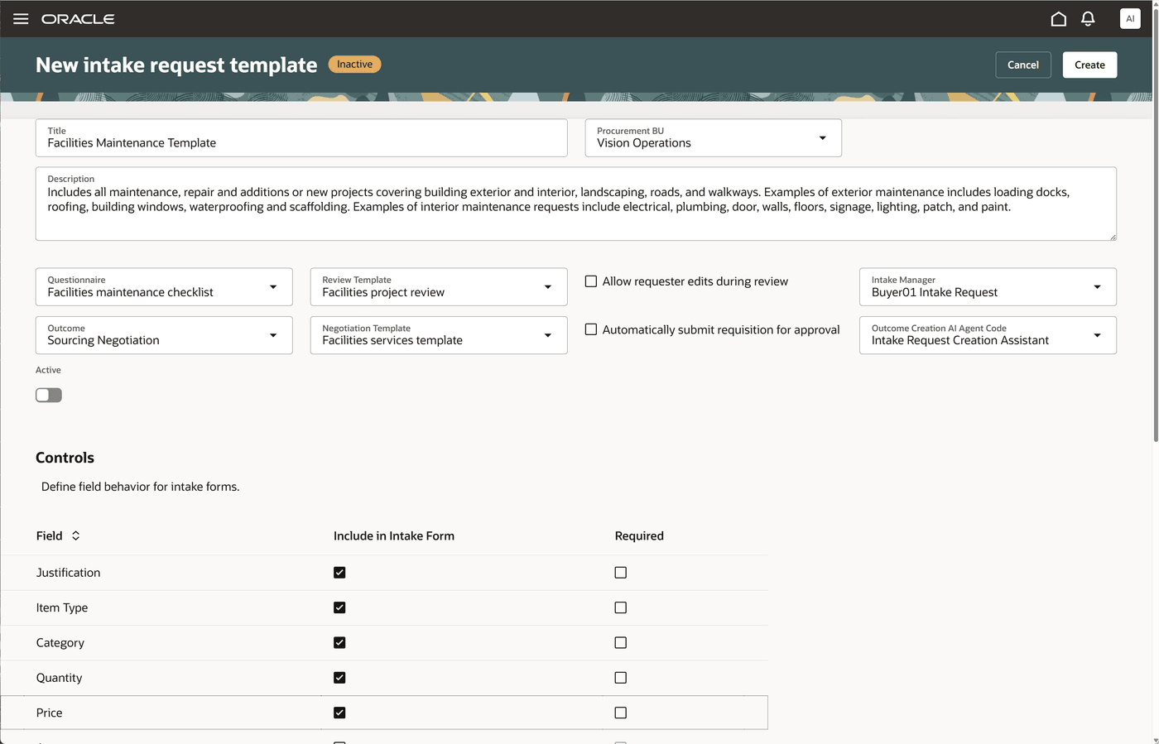The height and width of the screenshot is (744, 1159).
Task: Click the Required column header
Action: point(639,535)
